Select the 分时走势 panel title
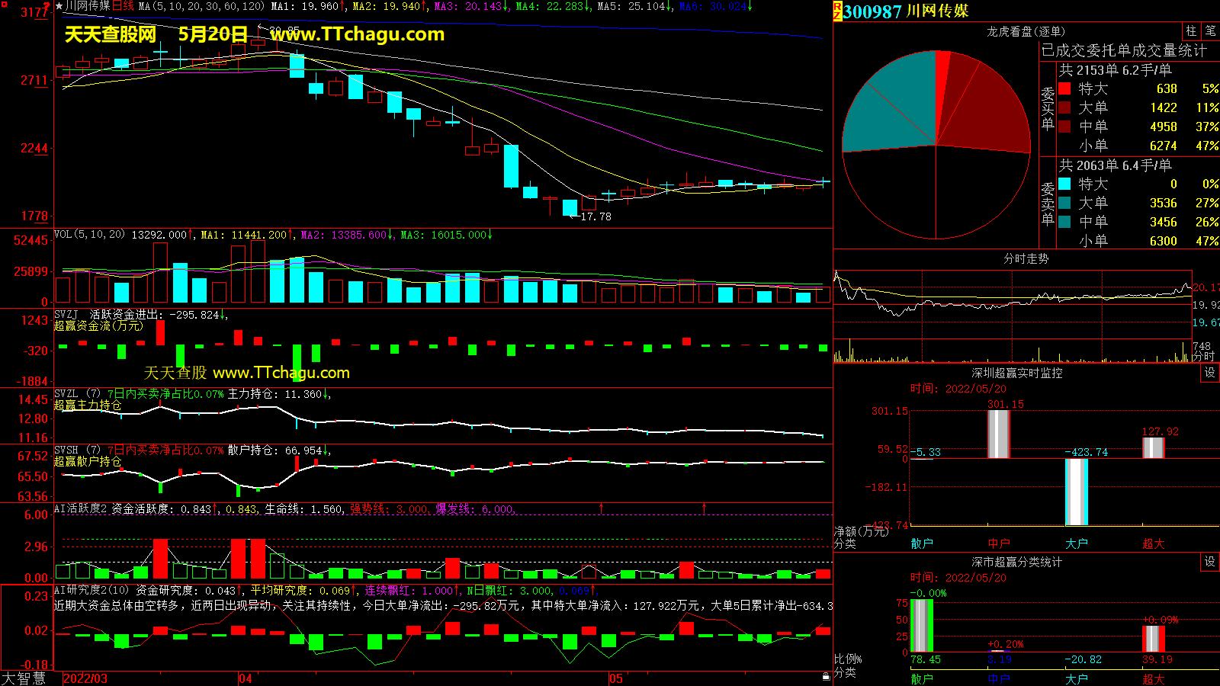1220x686 pixels. coord(1026,258)
